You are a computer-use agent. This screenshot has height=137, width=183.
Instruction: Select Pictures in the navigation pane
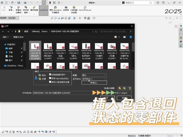coord(9,60)
